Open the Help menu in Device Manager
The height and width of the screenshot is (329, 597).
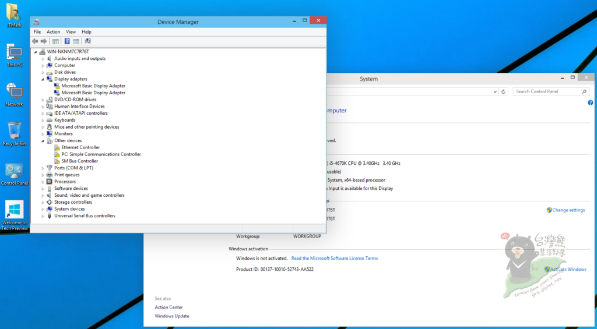point(86,32)
